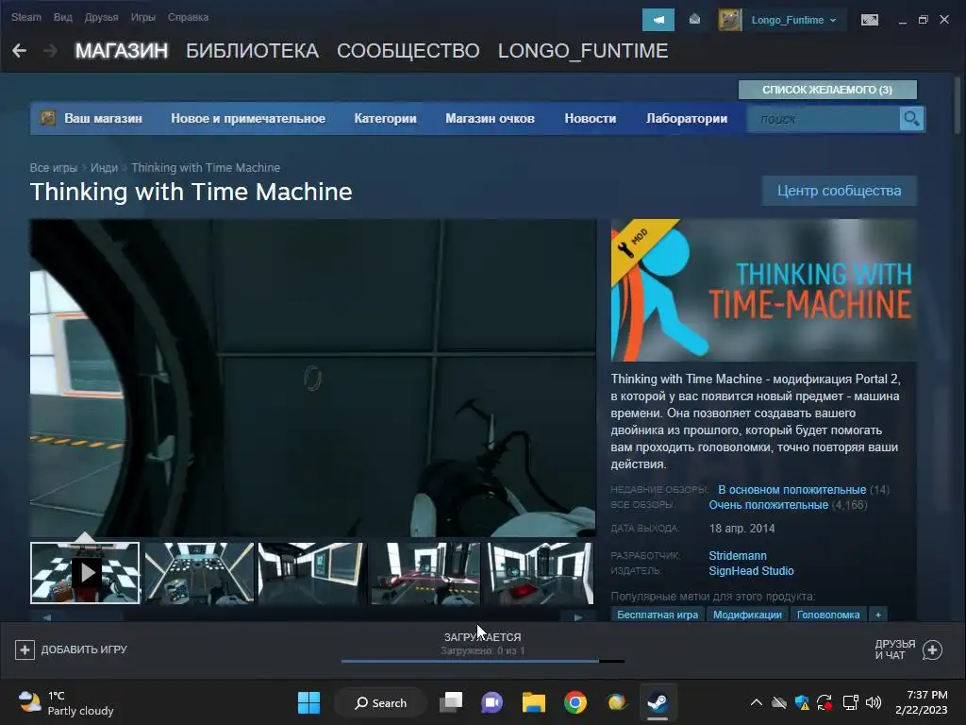Select the third screenshot thumbnail
This screenshot has height=725, width=966.
[x=312, y=573]
